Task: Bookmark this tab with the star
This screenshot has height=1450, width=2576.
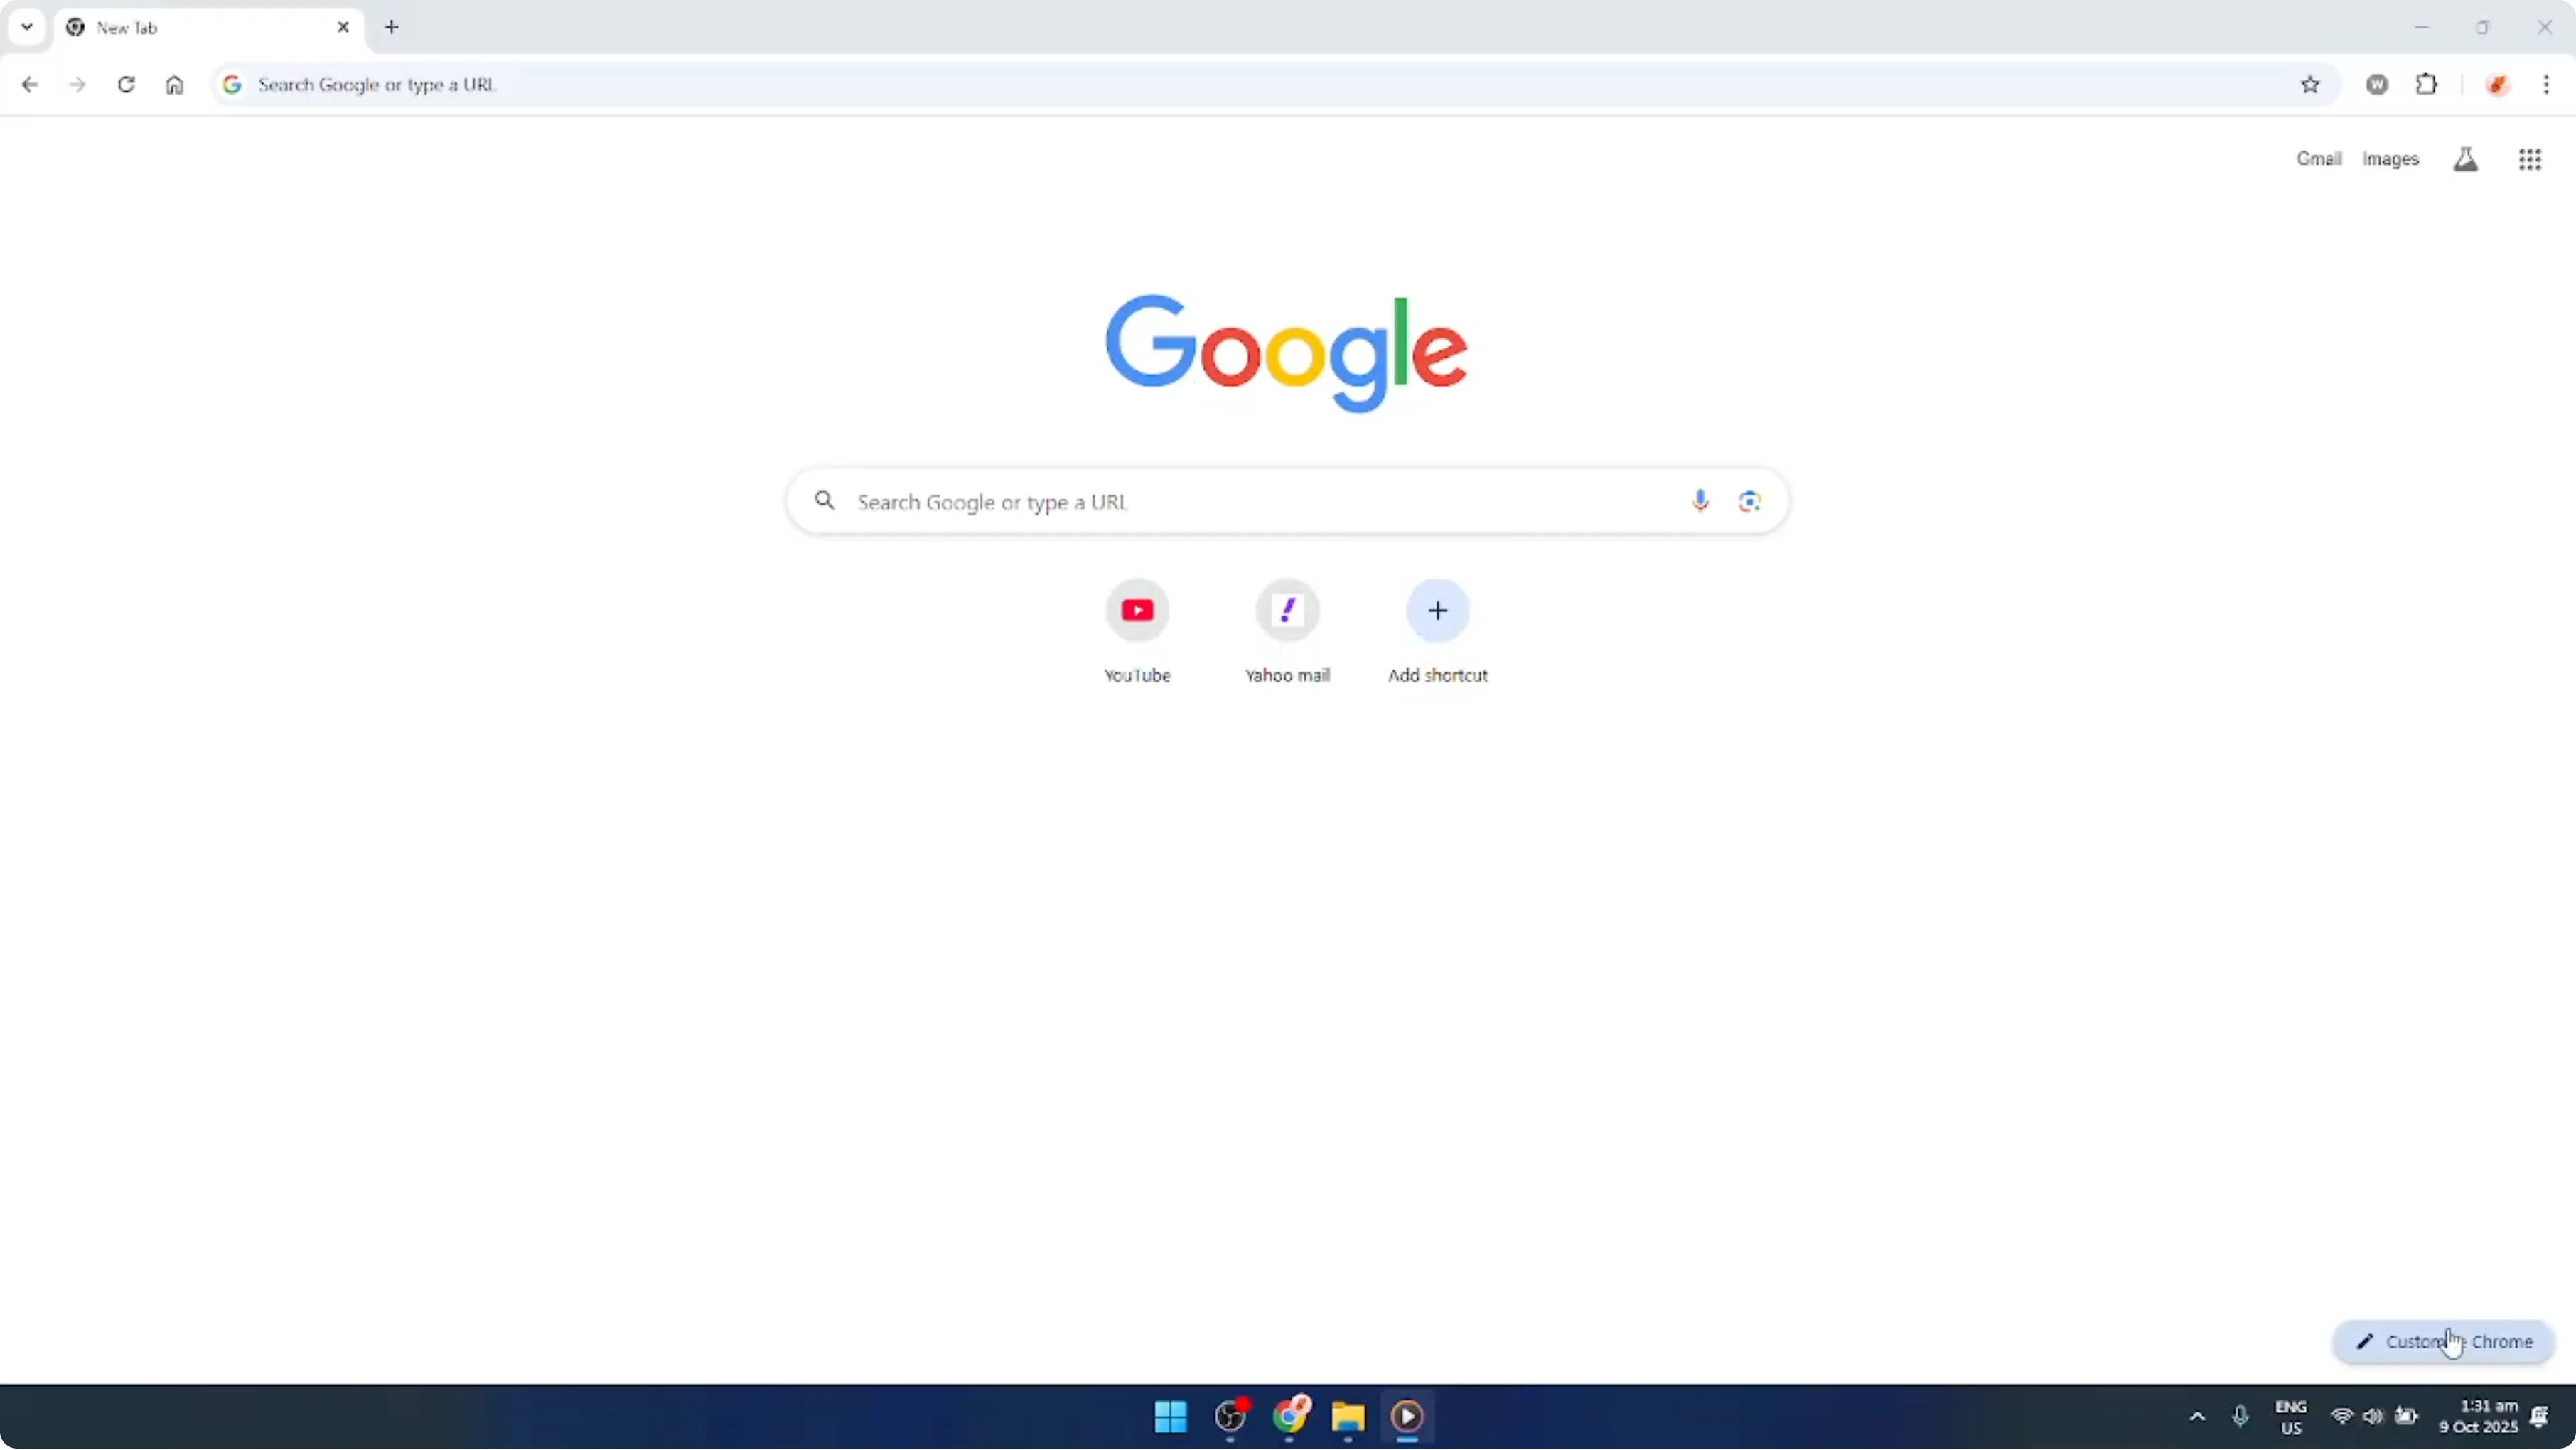Action: pos(2310,85)
